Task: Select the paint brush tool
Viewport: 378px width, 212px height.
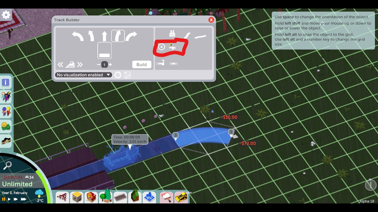Action: (166, 197)
